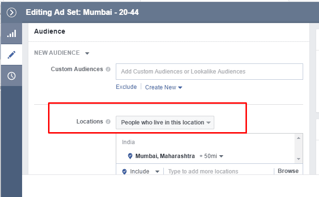
Task: Collapse panel using circled arrow icon
Action: click(12, 12)
